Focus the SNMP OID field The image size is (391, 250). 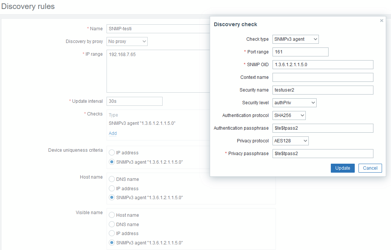click(323, 65)
